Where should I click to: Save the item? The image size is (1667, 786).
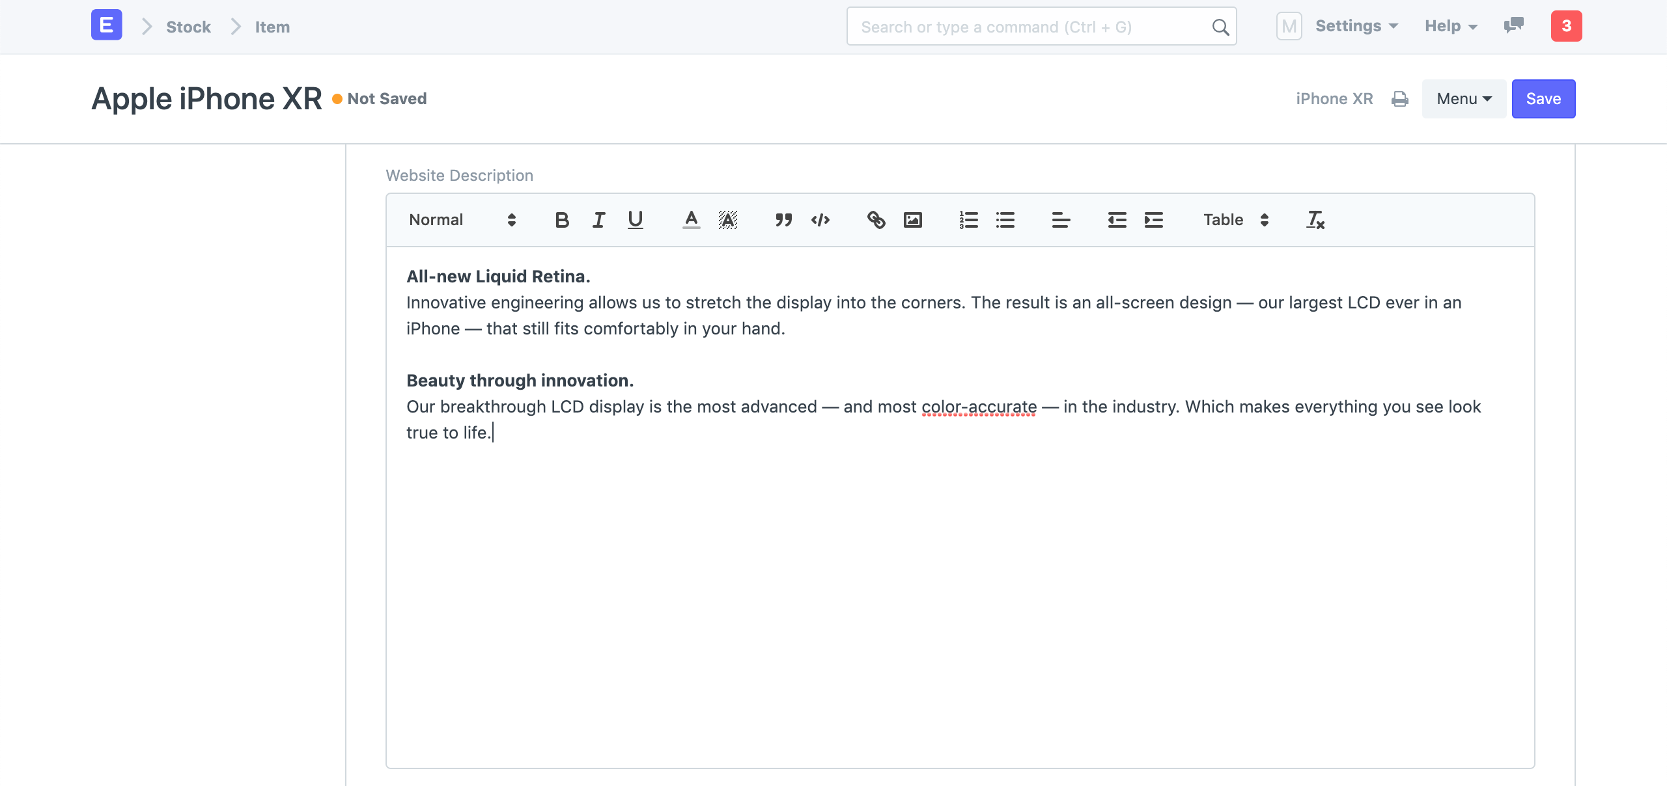pos(1543,99)
